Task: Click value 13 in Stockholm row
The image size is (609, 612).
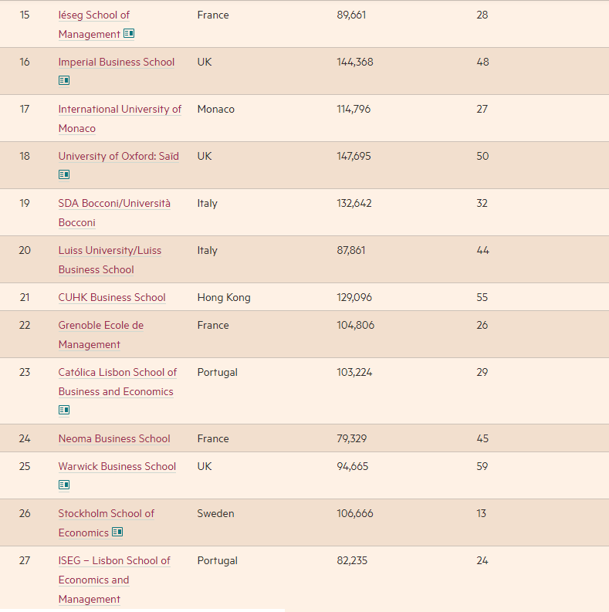Action: coord(482,513)
